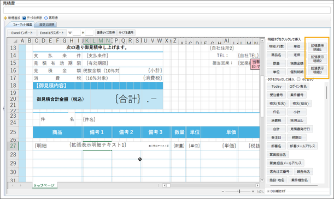This screenshot has width=334, height=199.
Task: Click the tag panel vertical scrollbar
Action: 326,93
